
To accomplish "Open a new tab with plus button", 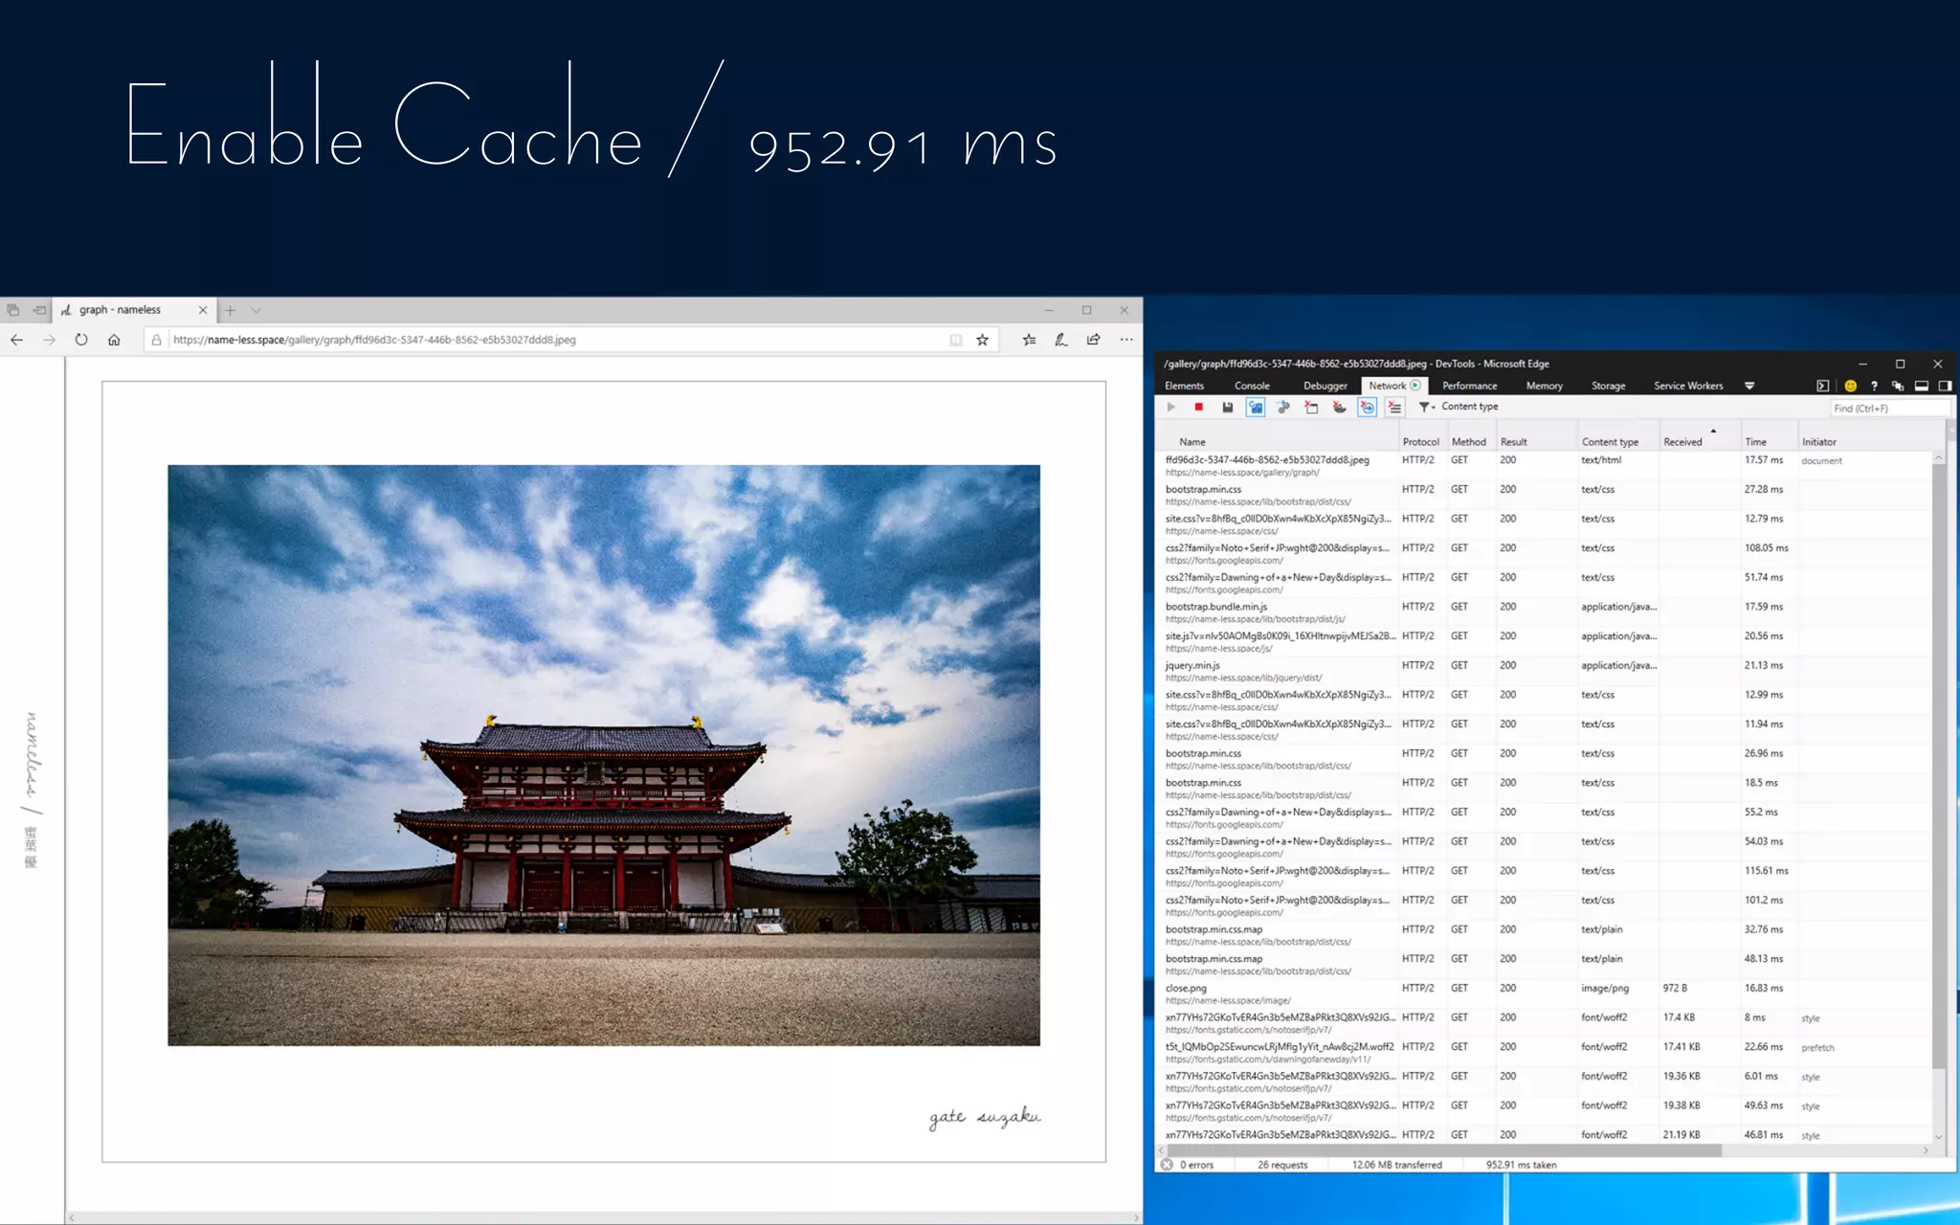I will click(x=230, y=310).
